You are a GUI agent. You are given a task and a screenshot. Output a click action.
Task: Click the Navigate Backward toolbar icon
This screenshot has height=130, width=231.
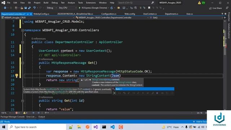[x=5, y=8]
